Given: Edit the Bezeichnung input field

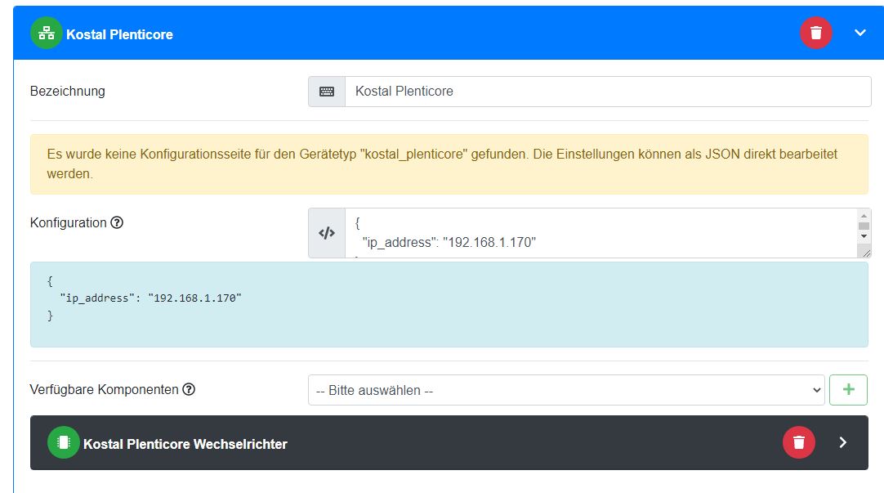Looking at the screenshot, I should point(608,92).
